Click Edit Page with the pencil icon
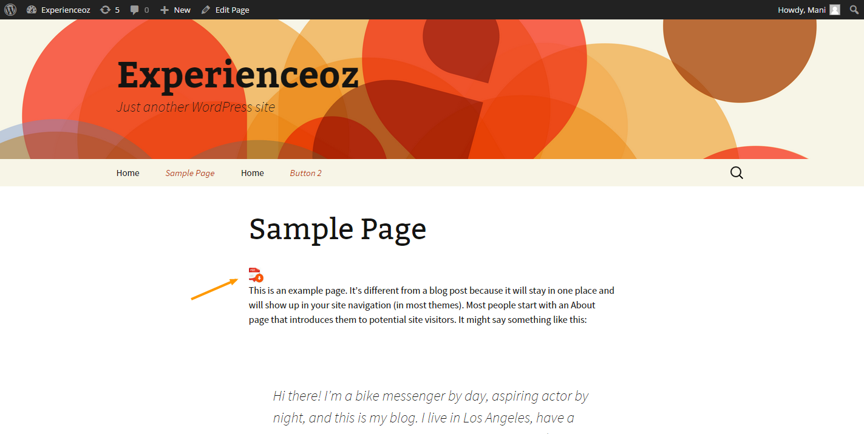Viewport: 864px width, 434px height. 225,10
